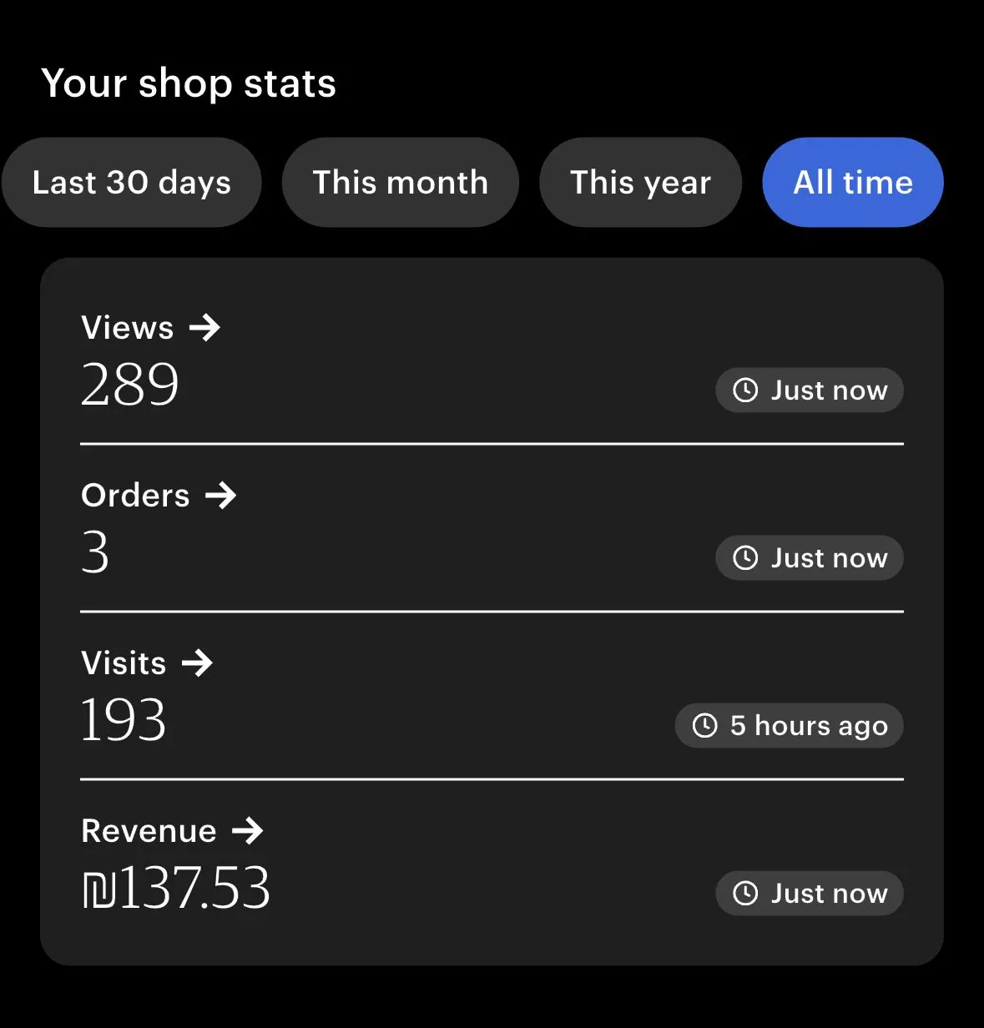This screenshot has height=1028, width=984.
Task: Click the clock icon beside 5 hours ago
Action: click(x=705, y=726)
